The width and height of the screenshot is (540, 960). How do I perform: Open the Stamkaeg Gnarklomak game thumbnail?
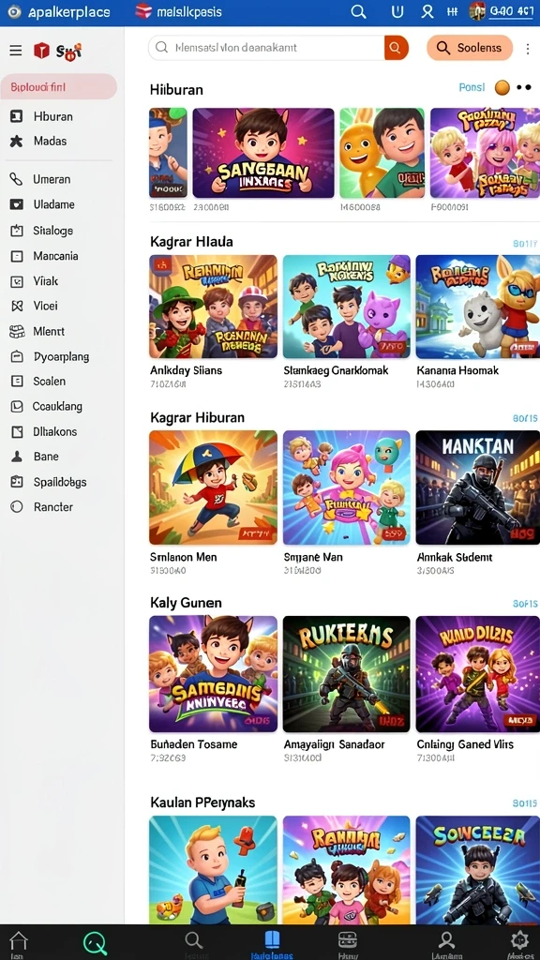(347, 307)
